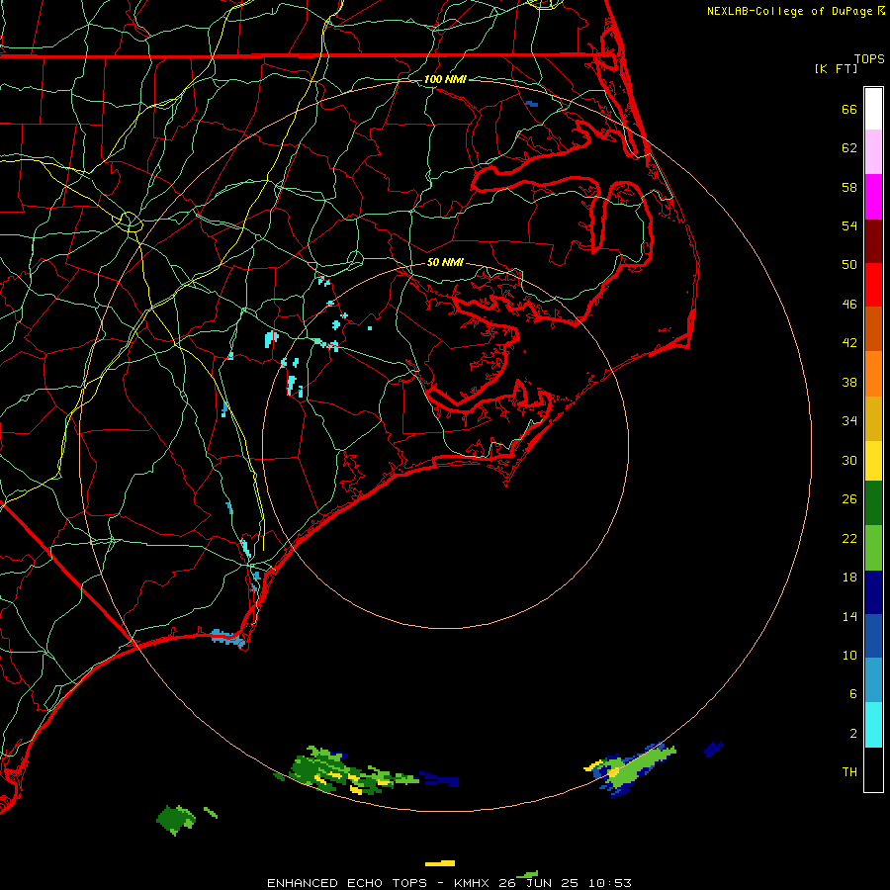Click the light green 22 kft swatch
The image size is (890, 890).
873,548
